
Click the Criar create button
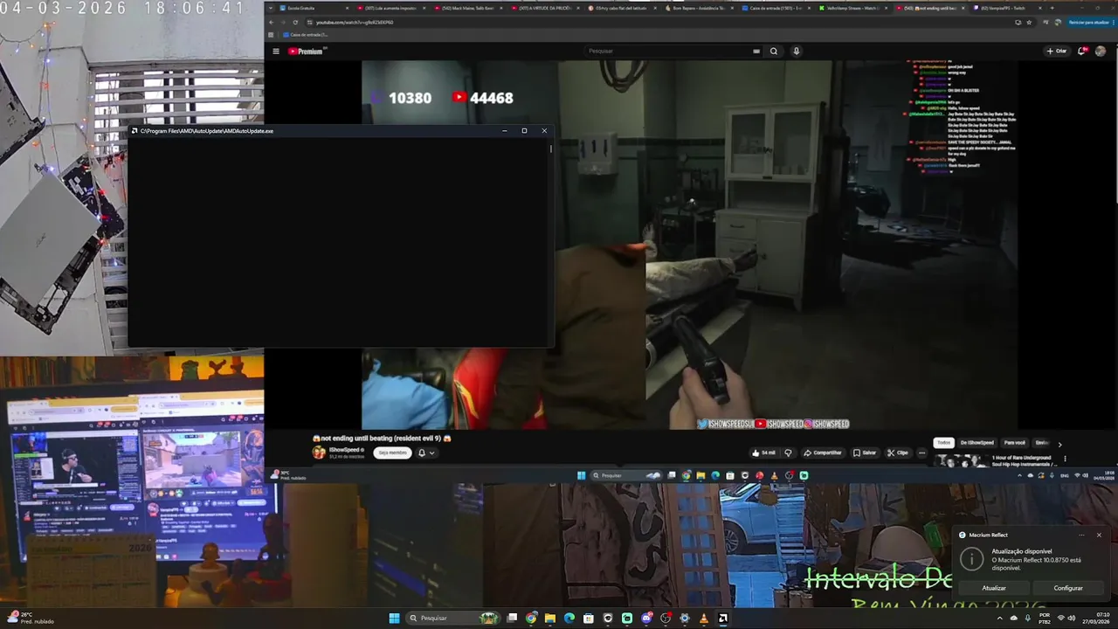[1057, 51]
